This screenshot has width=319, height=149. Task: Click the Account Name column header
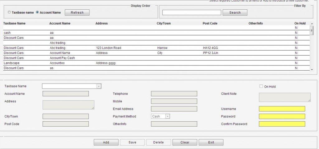[60, 23]
